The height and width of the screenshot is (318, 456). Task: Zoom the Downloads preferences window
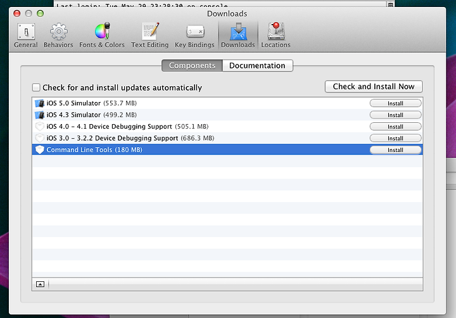[x=40, y=13]
